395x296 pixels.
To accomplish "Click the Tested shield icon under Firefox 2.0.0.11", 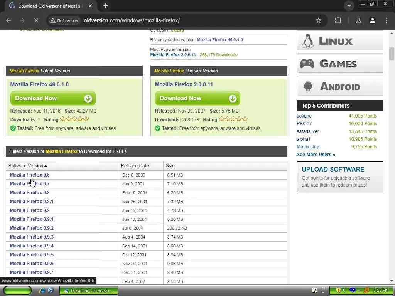I will coord(158,128).
